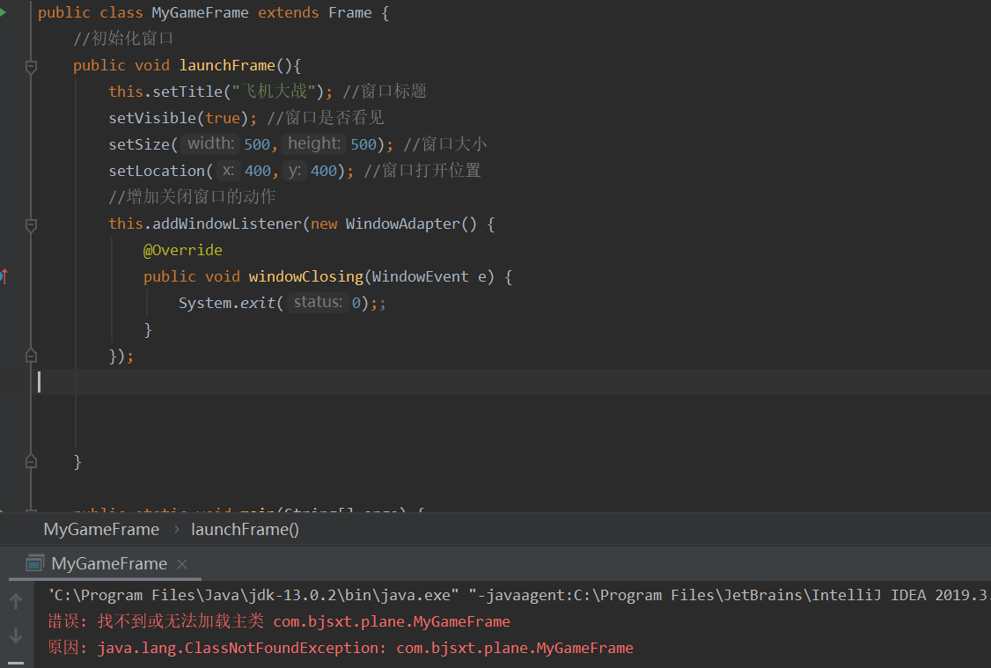Click the "飞机大战" title string
Image resolution: width=991 pixels, height=668 pixels.
coord(273,92)
